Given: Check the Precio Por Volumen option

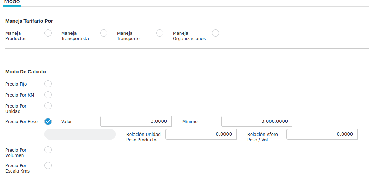Looking at the screenshot, I should point(48,150).
